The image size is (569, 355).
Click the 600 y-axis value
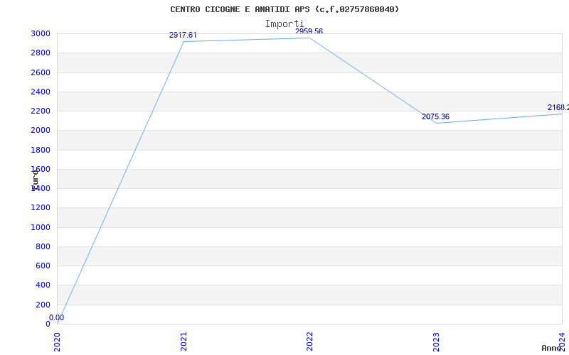(x=43, y=266)
